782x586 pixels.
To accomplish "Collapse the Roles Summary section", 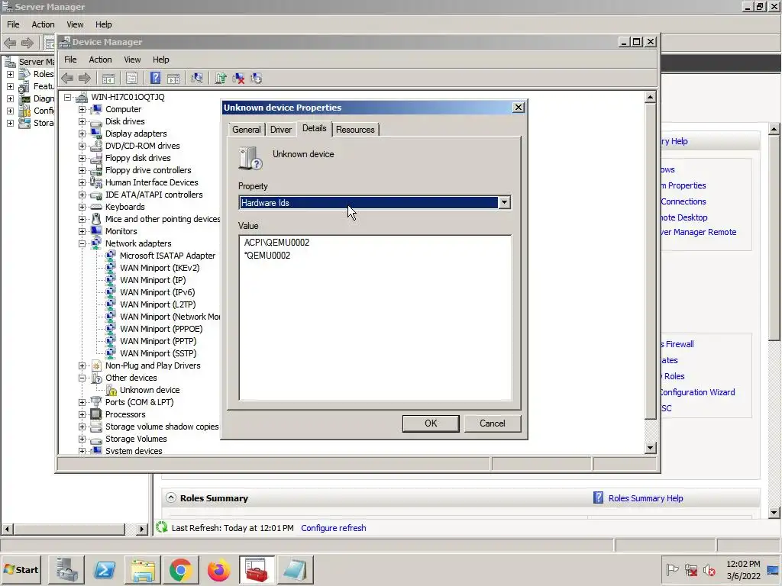I will 171,497.
